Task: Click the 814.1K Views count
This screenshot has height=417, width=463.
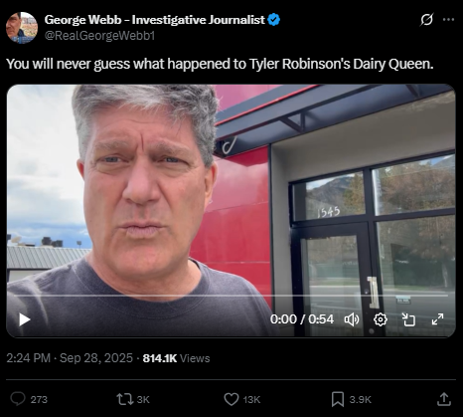Action: tap(176, 358)
